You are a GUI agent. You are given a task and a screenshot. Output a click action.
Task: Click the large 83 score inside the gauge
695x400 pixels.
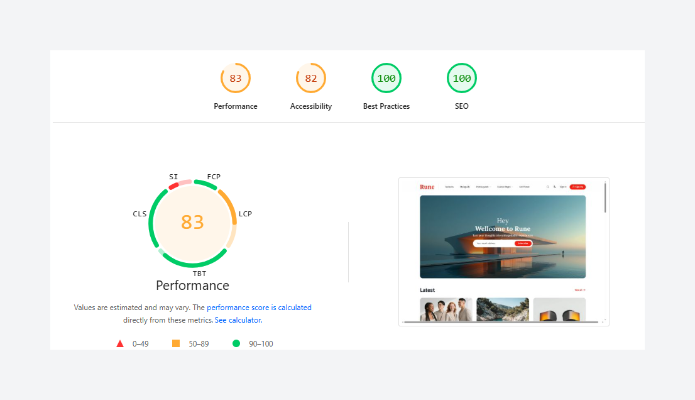tap(192, 222)
